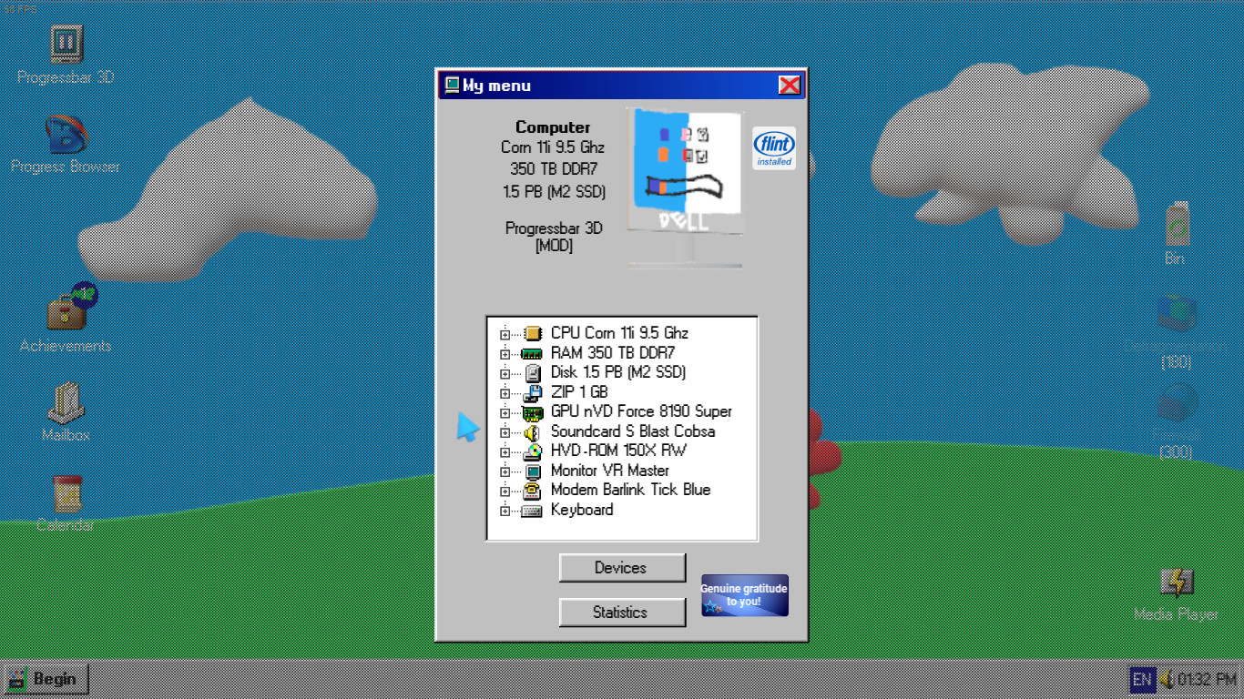Screen dimensions: 1244x699
Task: Expand the HVD-ROM 150X RW entry
Action: (x=505, y=451)
